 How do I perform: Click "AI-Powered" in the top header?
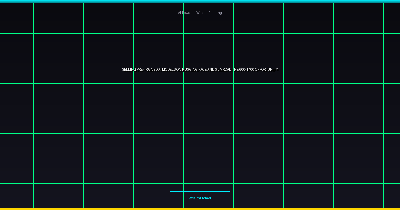(186, 13)
